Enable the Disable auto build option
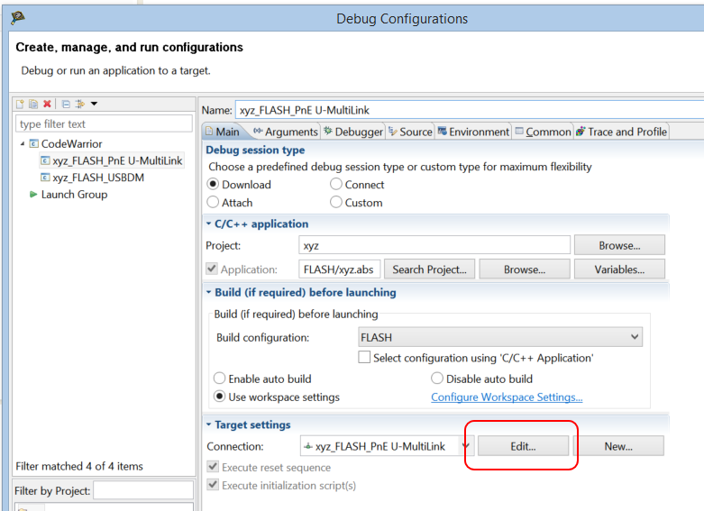Viewport: 704px width, 511px height. pyautogui.click(x=438, y=379)
